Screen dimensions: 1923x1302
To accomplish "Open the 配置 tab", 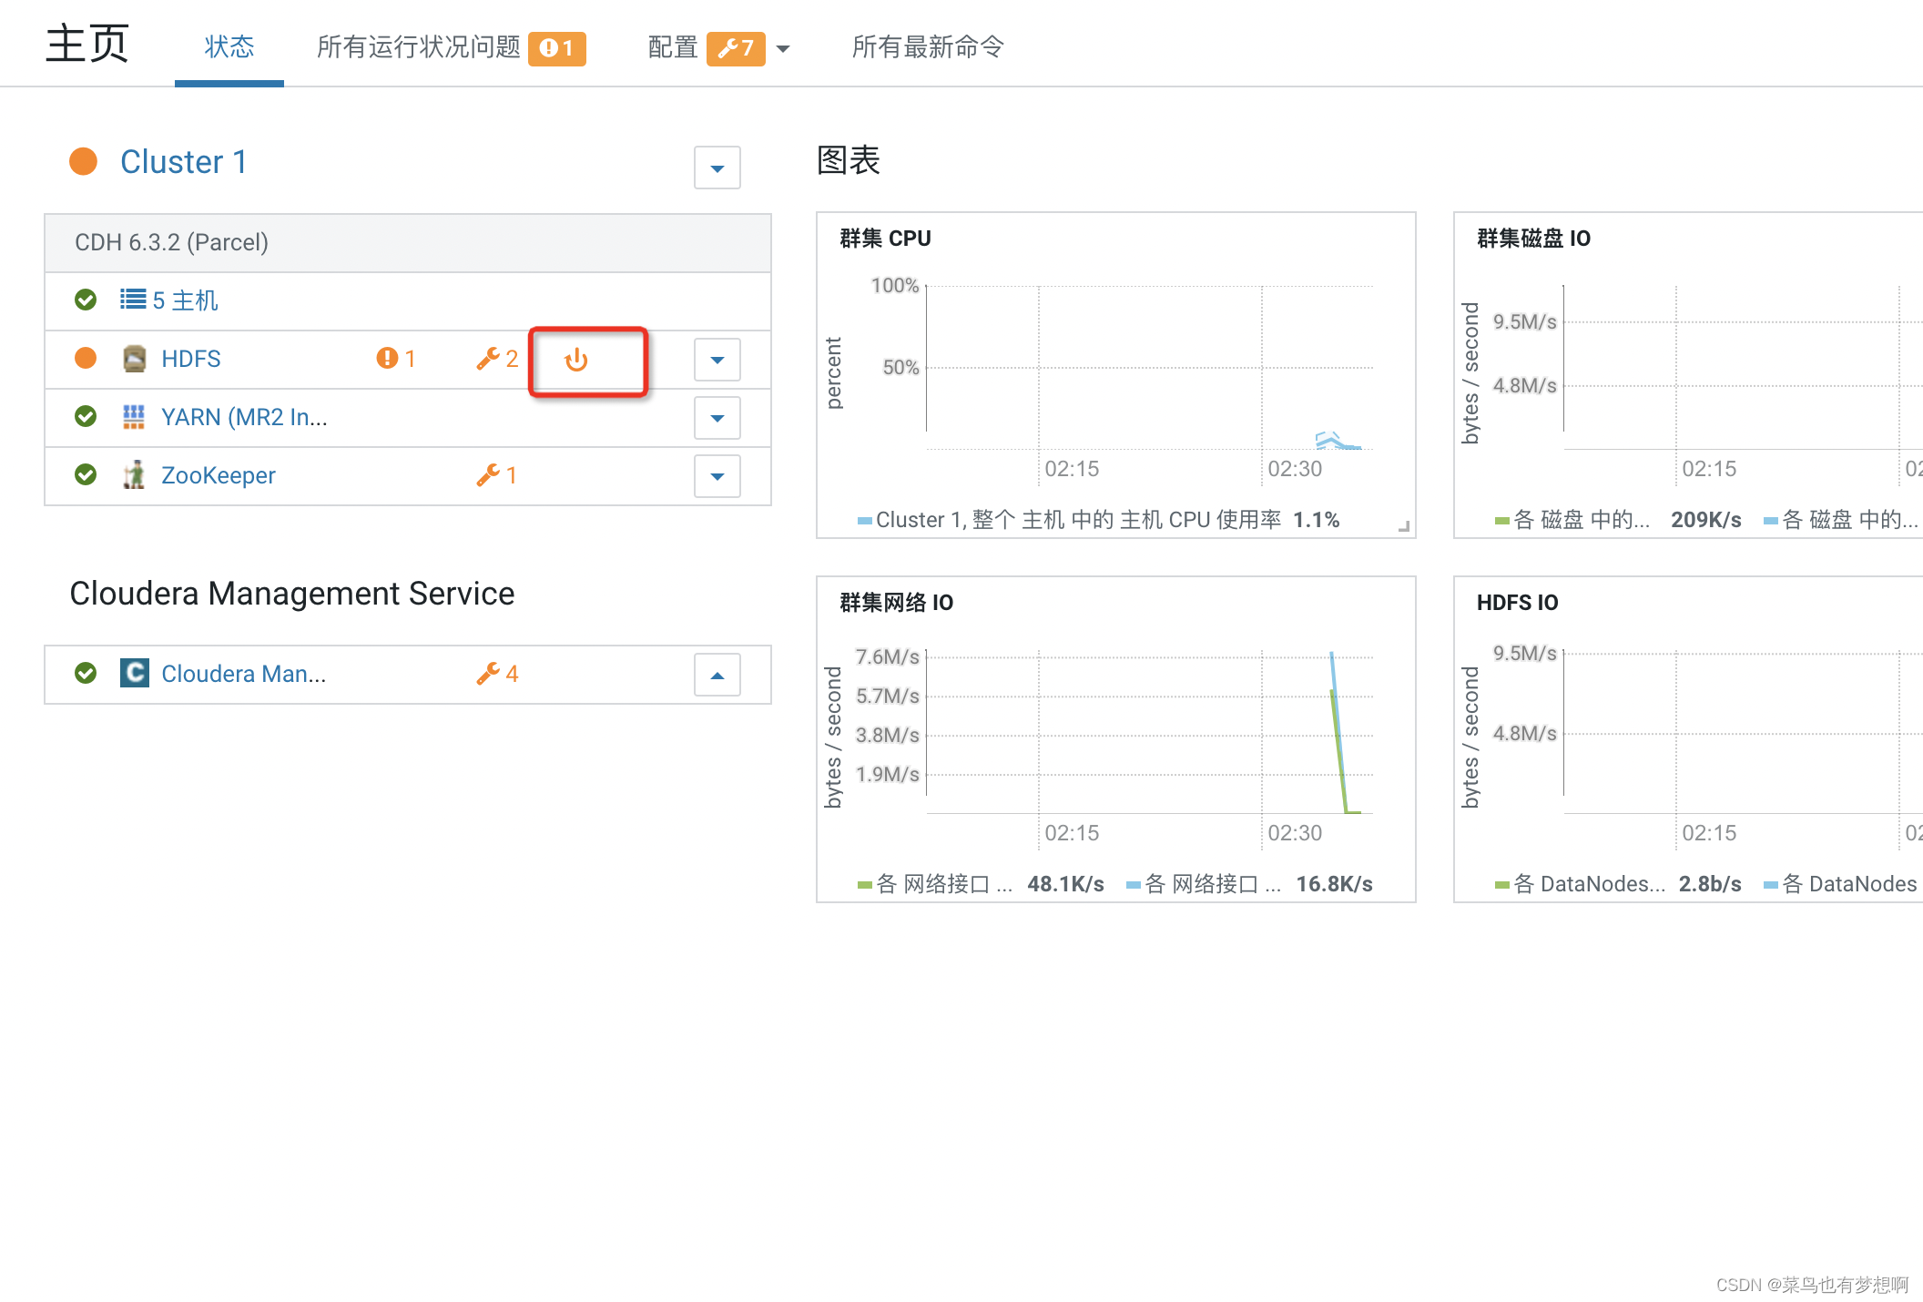I will (x=673, y=46).
